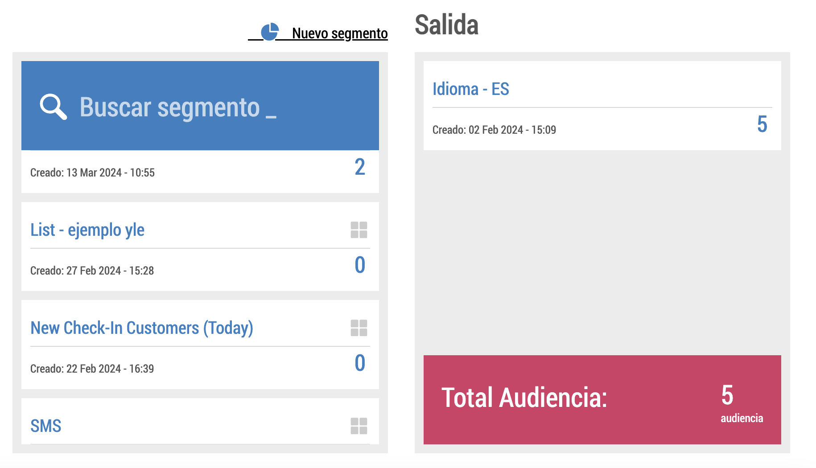
Task: Open the List - ejemplo yle segment
Action: click(x=87, y=230)
